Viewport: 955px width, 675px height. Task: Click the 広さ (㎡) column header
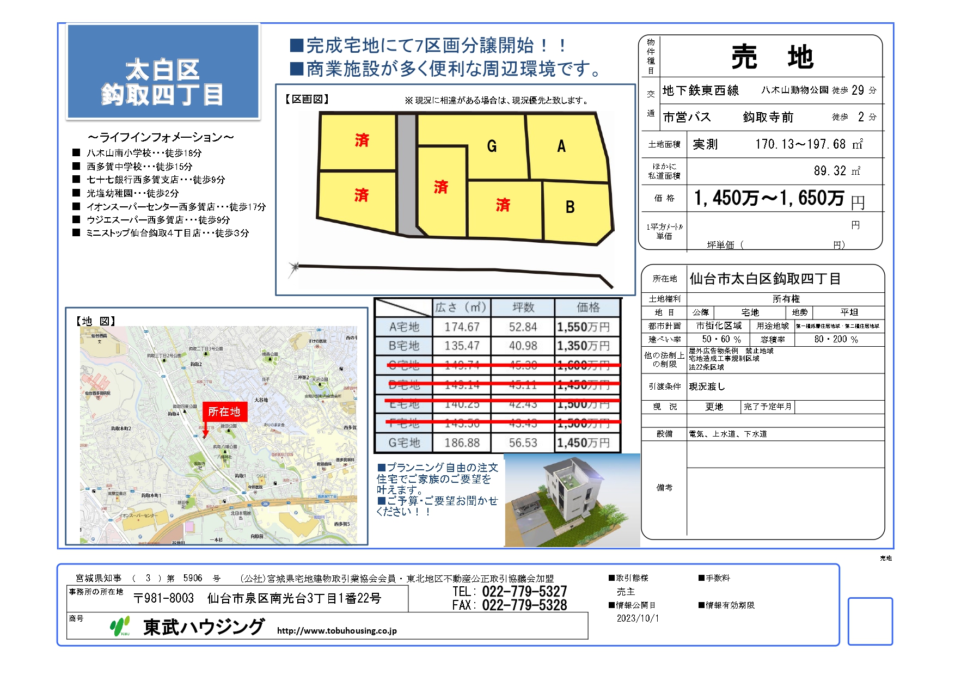click(461, 308)
